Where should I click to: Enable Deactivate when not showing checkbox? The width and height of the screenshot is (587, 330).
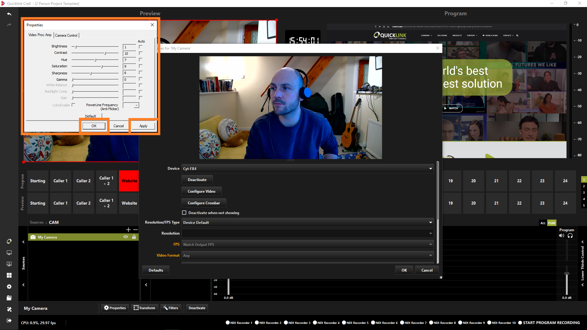coord(184,213)
